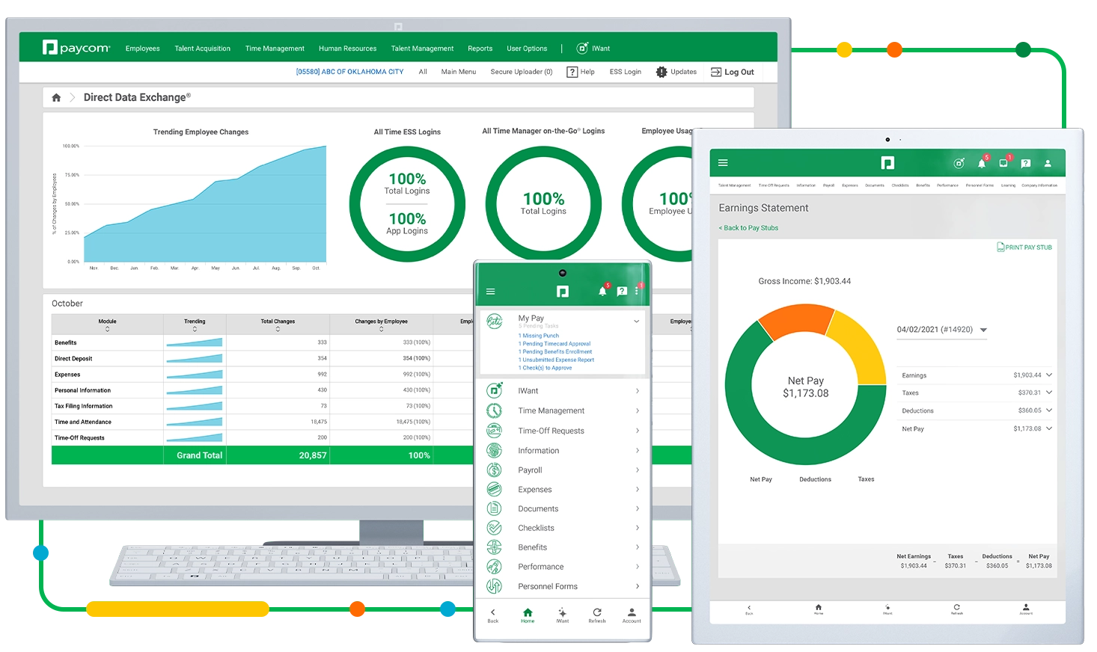1097x652 pixels.
Task: Open the pay date 04/02/2021 dropdown
Action: [941, 330]
